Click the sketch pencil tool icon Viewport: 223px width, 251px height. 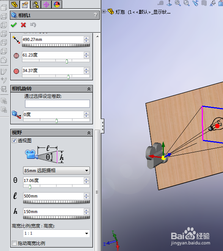[x=4, y=71]
